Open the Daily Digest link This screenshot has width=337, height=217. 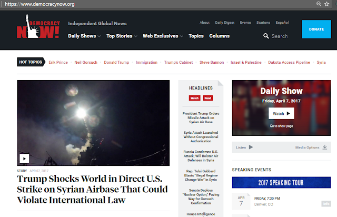point(225,22)
